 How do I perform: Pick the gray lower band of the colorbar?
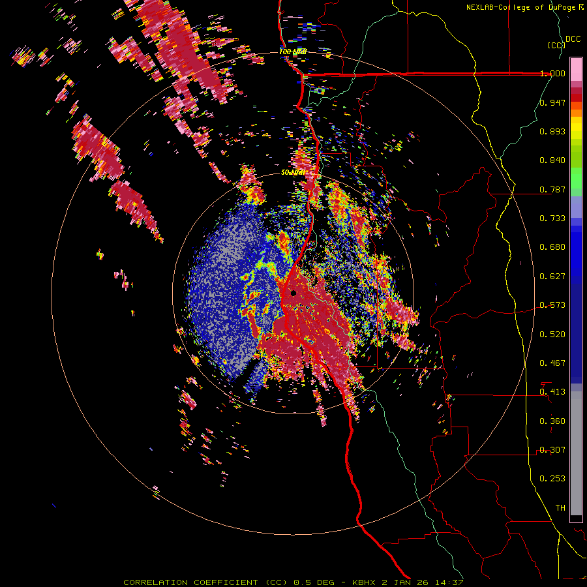(576, 453)
